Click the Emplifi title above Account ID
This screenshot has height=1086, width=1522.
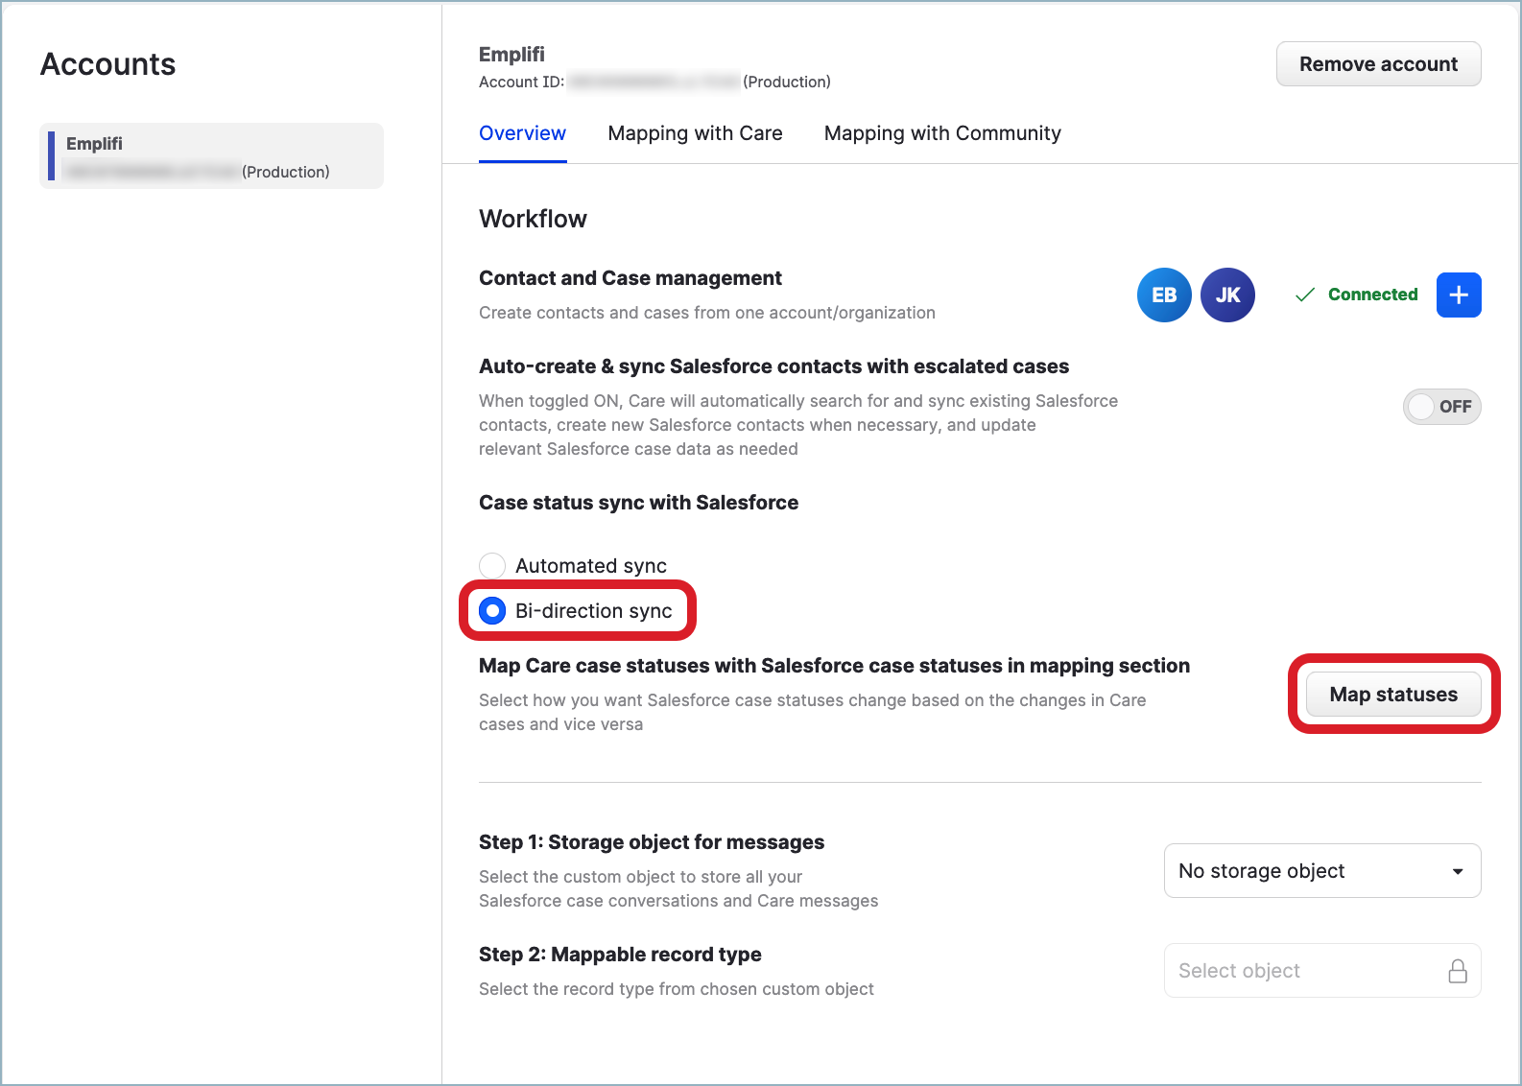coord(511,55)
